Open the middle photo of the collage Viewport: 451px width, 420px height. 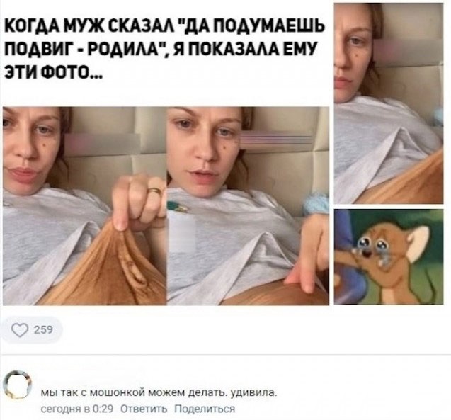tap(248, 206)
